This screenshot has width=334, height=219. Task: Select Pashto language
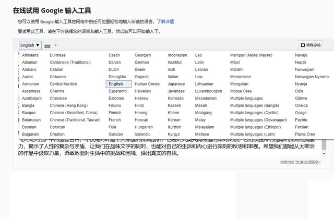[301, 120]
